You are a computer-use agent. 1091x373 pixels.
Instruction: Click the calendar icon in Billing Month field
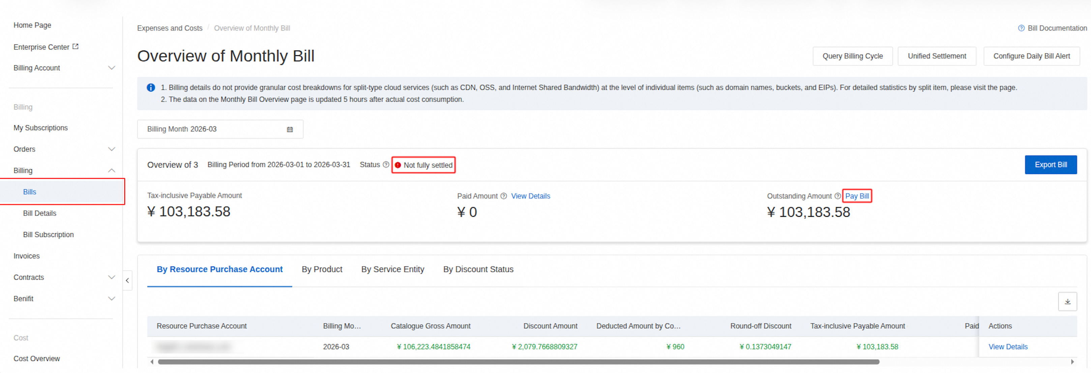click(x=290, y=129)
